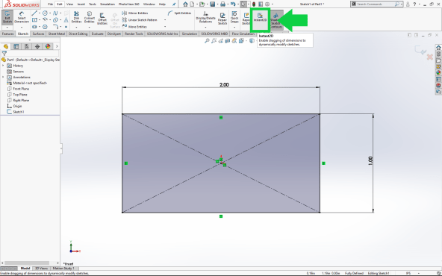Open the DisplayManager tab
This screenshot has width=442, height=276.
(48, 46)
